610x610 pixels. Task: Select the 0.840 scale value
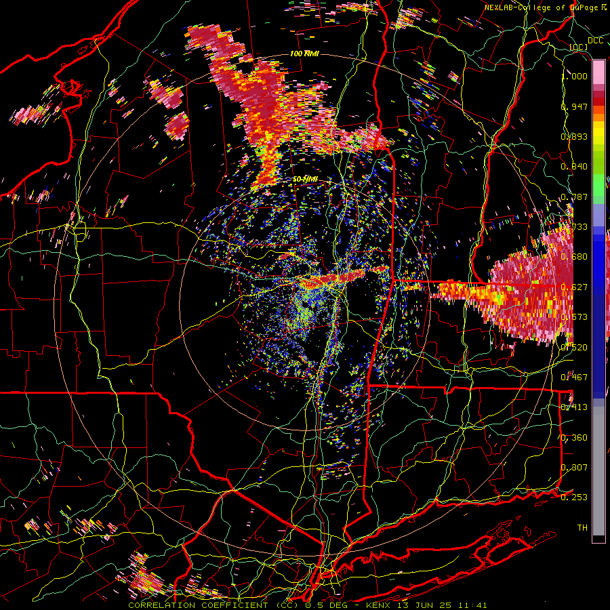click(x=575, y=167)
